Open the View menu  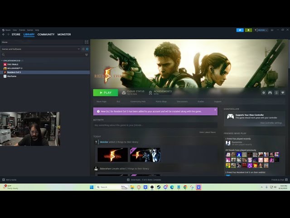point(15,30)
